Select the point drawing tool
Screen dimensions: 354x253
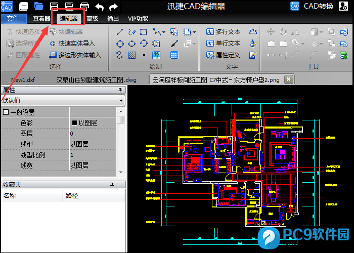pyautogui.click(x=144, y=55)
